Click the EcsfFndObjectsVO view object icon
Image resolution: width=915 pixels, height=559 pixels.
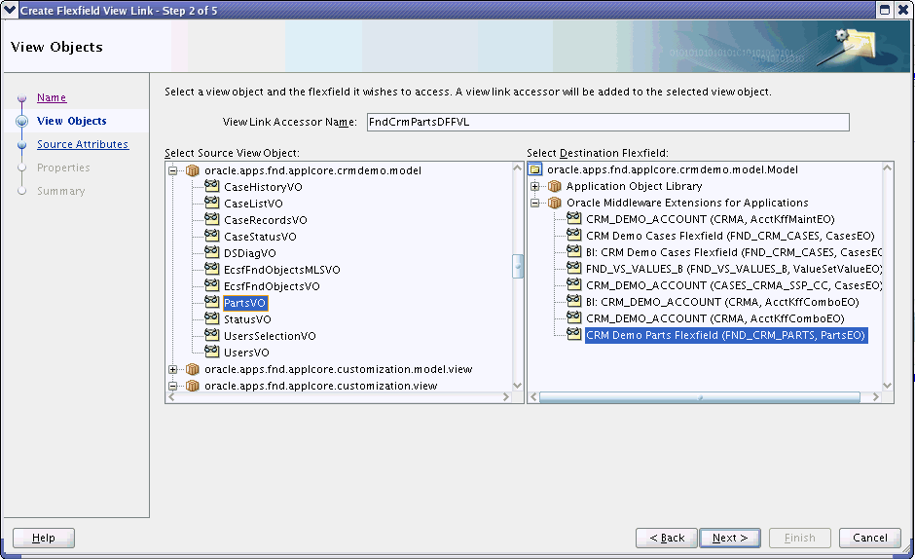click(x=212, y=285)
